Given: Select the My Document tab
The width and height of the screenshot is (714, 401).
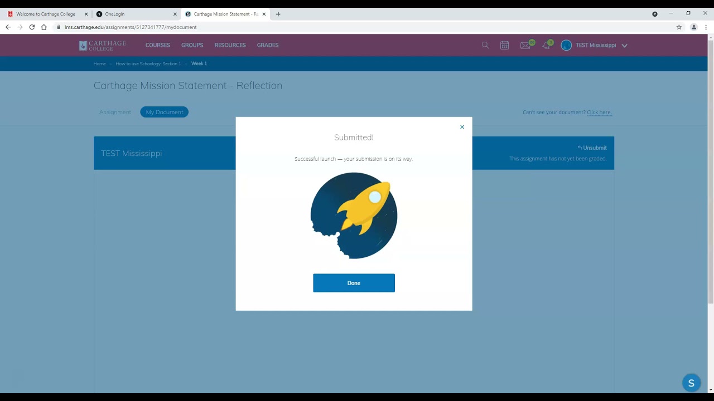Looking at the screenshot, I should point(165,112).
